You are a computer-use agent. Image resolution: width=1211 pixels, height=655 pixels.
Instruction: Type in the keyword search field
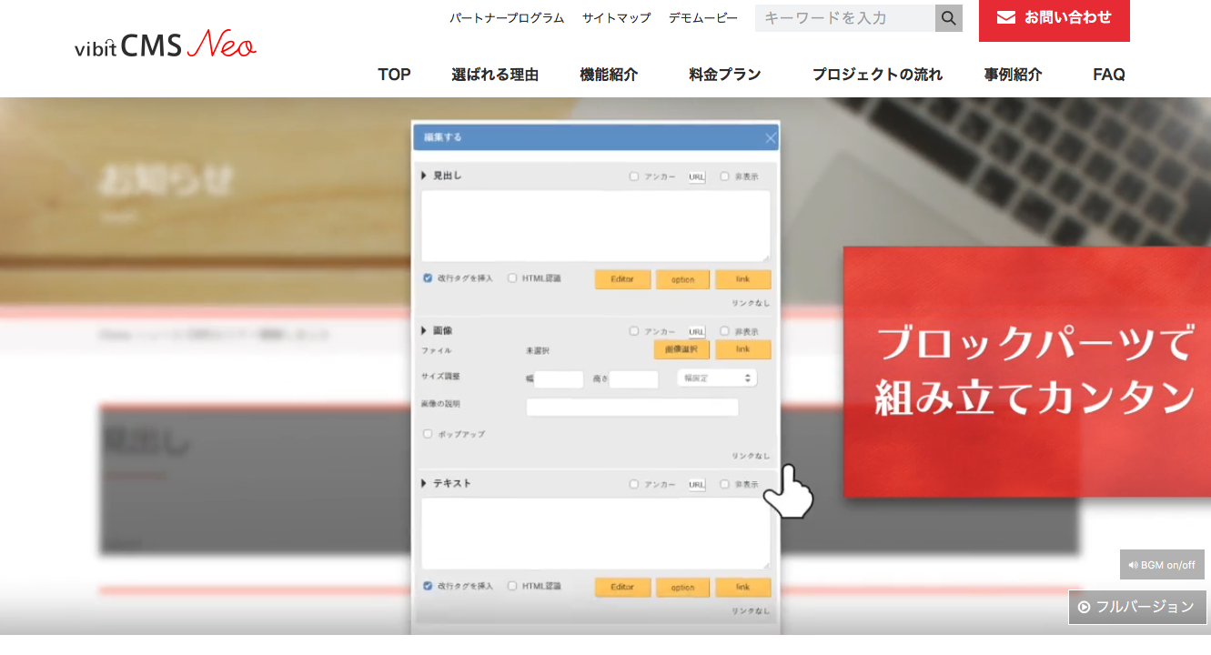click(x=844, y=18)
